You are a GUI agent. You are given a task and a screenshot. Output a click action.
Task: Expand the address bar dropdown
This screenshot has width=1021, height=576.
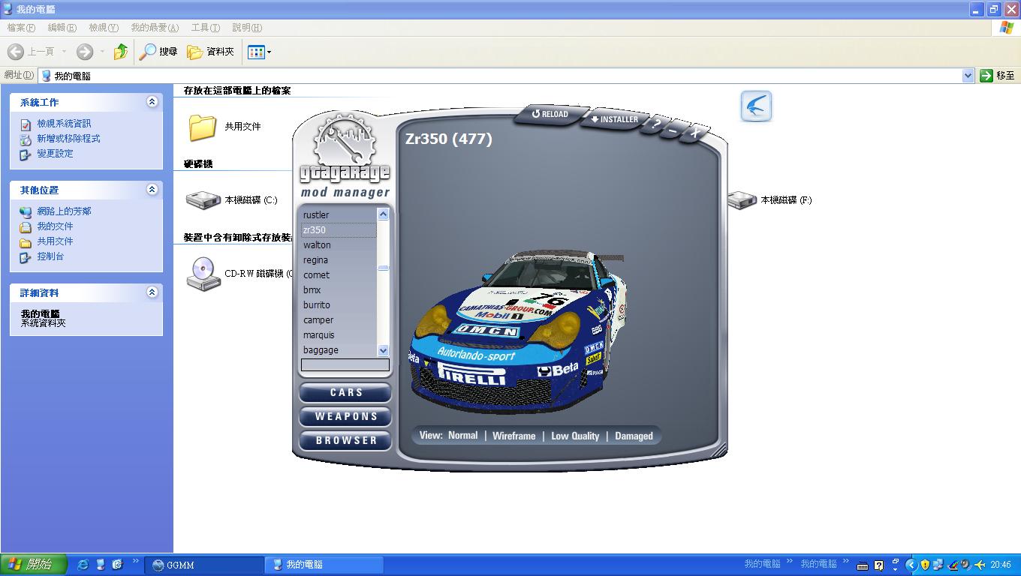[968, 76]
